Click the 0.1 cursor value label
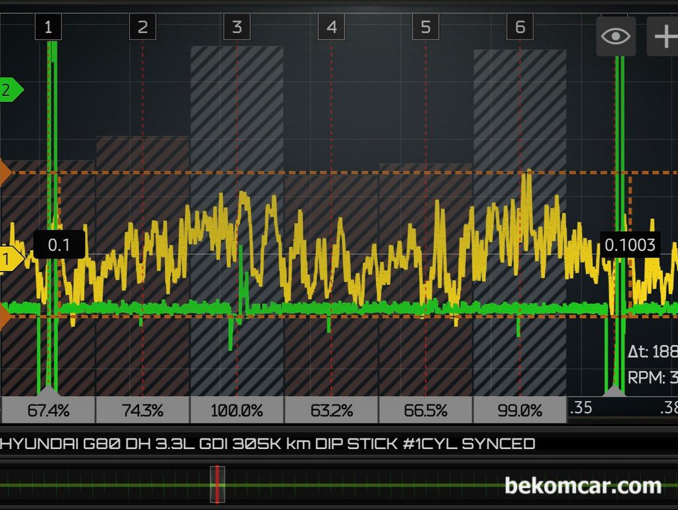The image size is (678, 510). tap(59, 245)
